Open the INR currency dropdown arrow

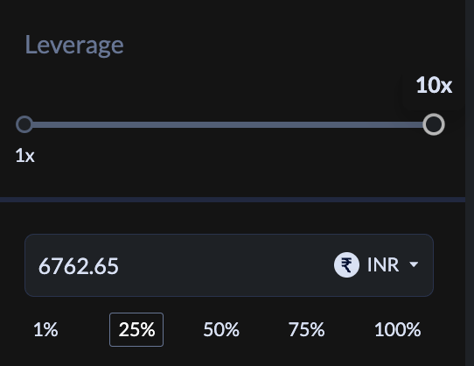(414, 264)
